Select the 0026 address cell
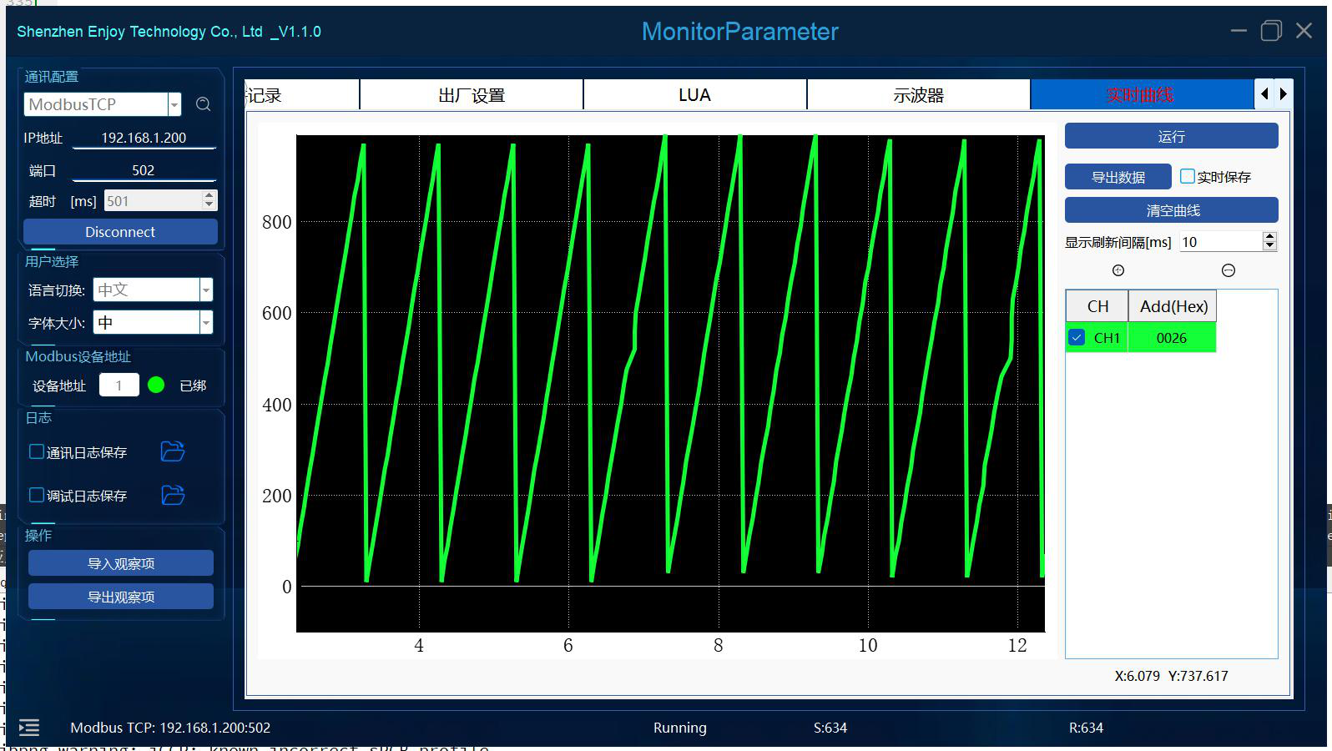Screen dimensions: 1332x751 [x=1172, y=338]
